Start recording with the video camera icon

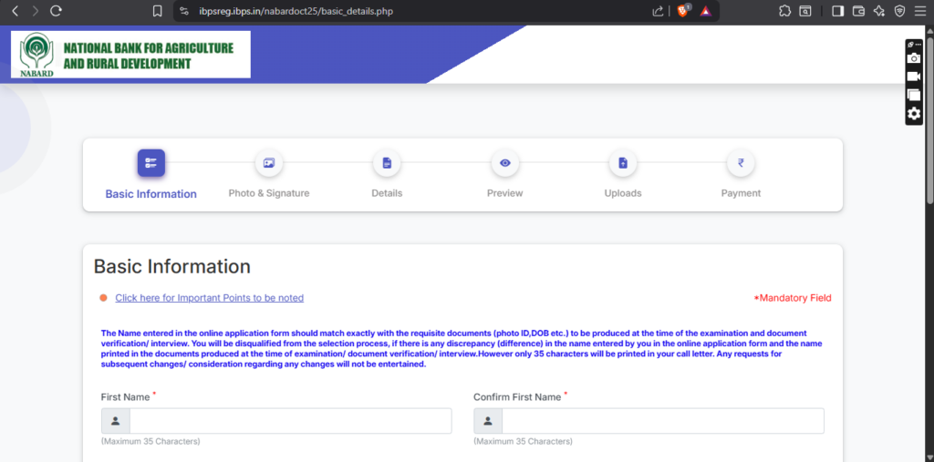[913, 77]
